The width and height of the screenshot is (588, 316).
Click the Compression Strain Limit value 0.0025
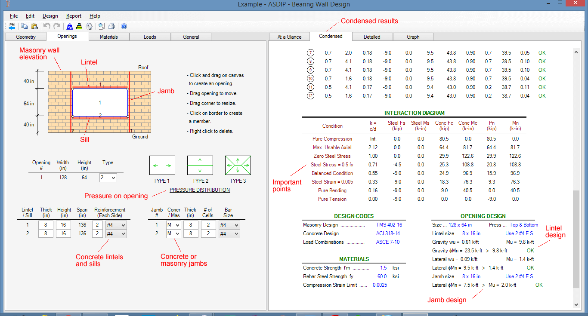(x=380, y=285)
